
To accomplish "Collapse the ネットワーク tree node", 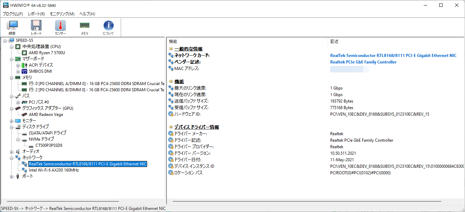I will click(x=11, y=158).
